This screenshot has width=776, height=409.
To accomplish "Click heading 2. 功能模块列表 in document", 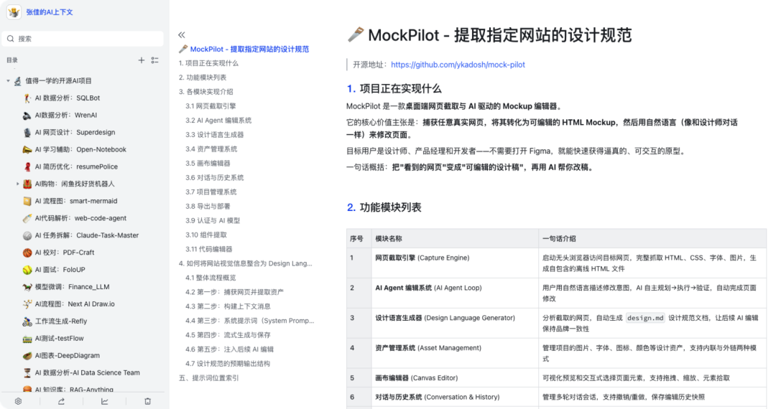I will pyautogui.click(x=384, y=207).
